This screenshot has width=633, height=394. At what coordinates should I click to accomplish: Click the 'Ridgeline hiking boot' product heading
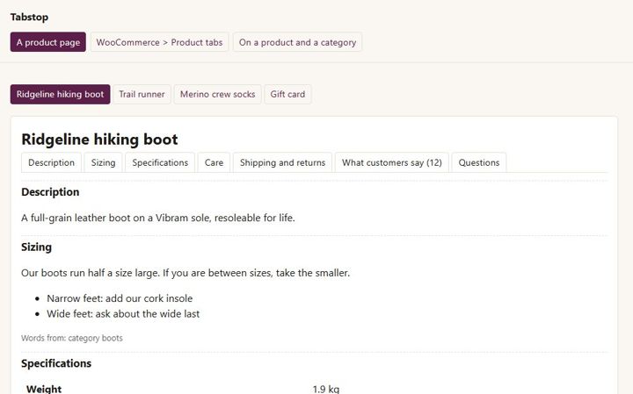(99, 139)
